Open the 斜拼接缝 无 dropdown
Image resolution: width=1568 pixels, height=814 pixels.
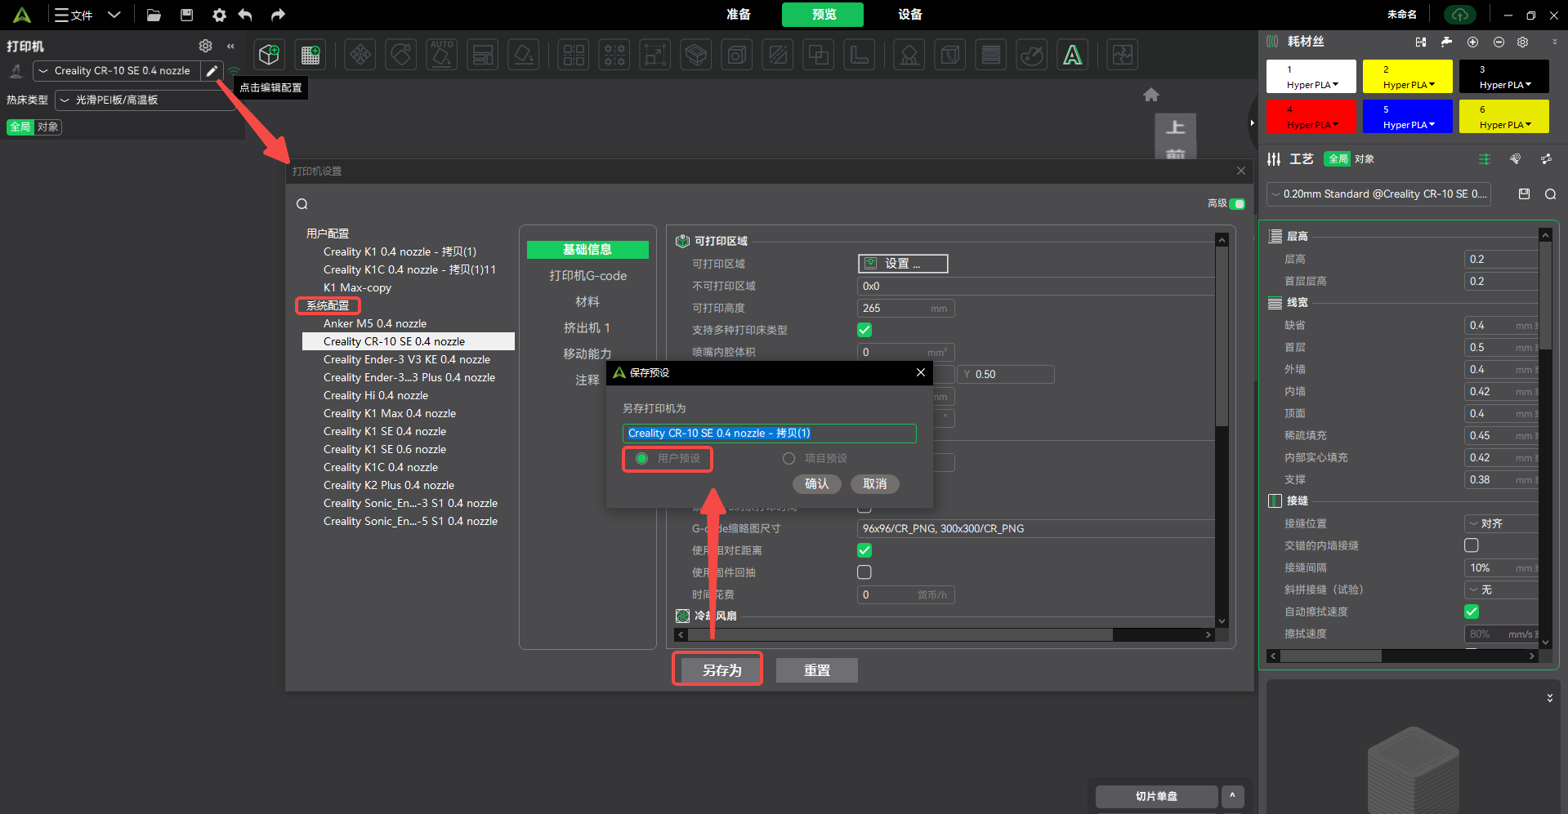tap(1501, 589)
